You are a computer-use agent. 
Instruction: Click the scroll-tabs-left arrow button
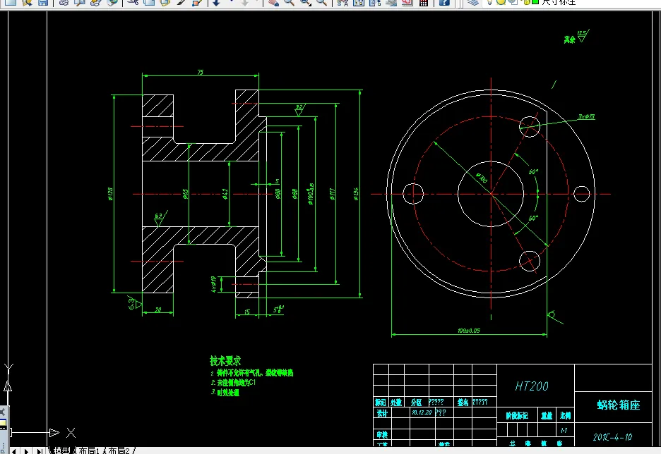pos(13,451)
